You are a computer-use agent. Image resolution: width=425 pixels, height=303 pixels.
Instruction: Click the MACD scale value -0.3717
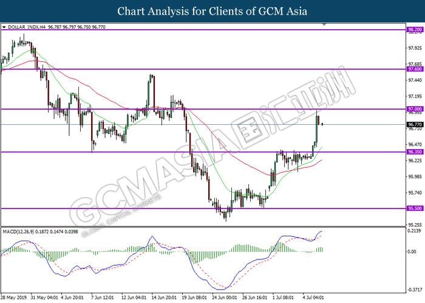[x=415, y=290]
